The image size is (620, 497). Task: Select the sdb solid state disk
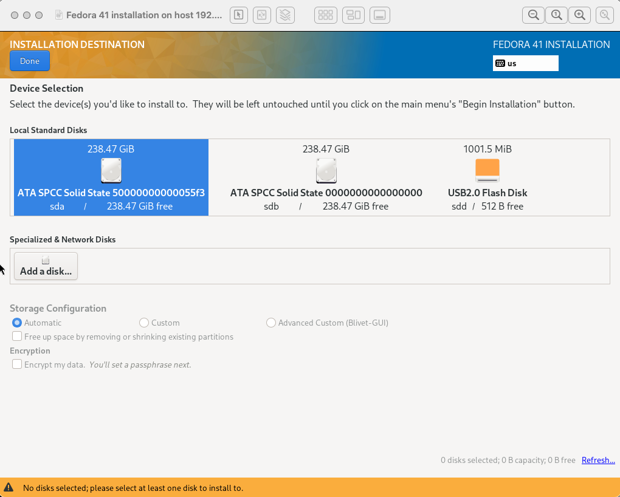326,177
